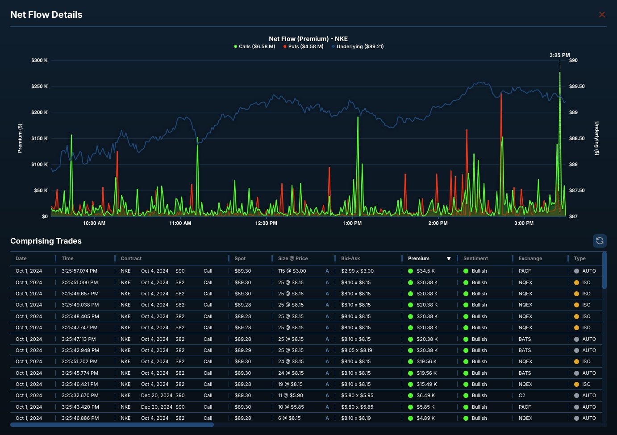Toggle the Puts ($4.58 M) legend series
The width and height of the screenshot is (617, 435).
[303, 46]
